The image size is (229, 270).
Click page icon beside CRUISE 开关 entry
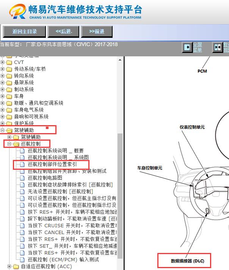[x=22, y=226]
